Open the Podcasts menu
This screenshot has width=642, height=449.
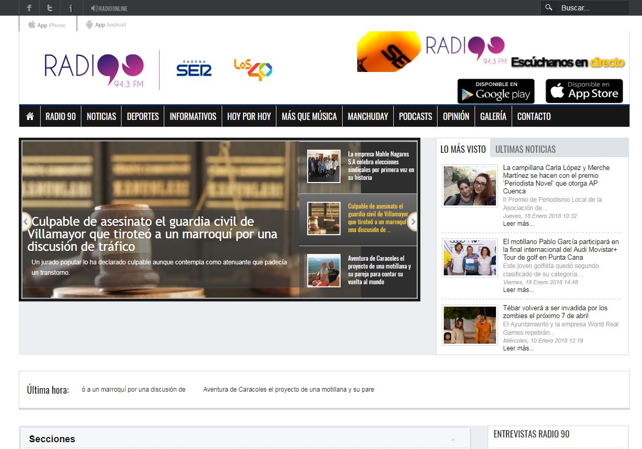[415, 116]
